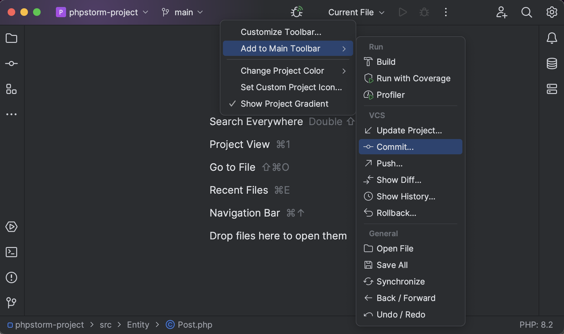The width and height of the screenshot is (564, 334).
Task: Open the Current File run configuration dropdown
Action: 356,12
